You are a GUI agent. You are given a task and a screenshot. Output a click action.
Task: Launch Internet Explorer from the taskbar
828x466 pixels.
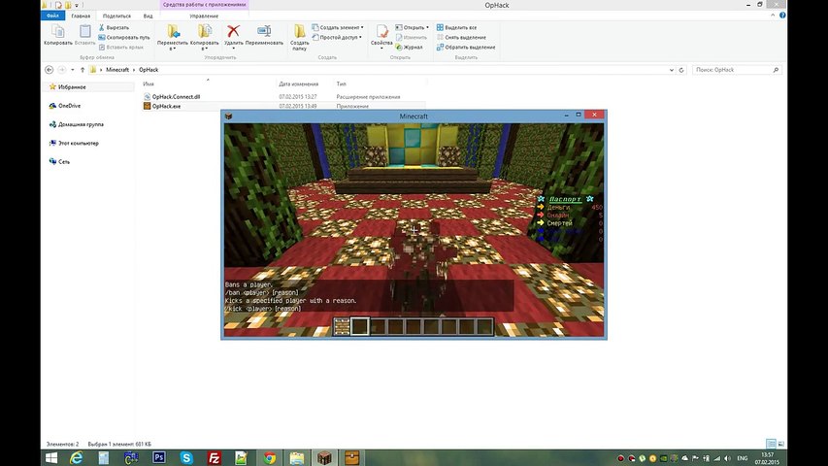(77, 458)
